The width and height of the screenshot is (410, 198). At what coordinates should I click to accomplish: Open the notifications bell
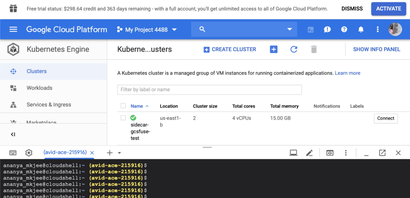click(361, 30)
